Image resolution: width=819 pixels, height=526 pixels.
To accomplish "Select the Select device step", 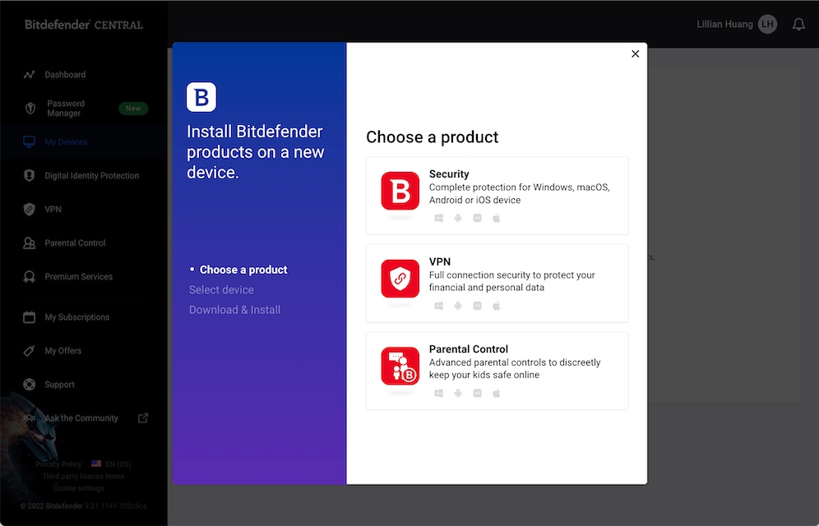I will 221,289.
